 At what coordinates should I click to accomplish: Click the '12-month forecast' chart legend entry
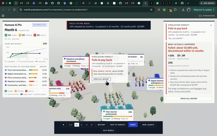click(x=25, y=62)
